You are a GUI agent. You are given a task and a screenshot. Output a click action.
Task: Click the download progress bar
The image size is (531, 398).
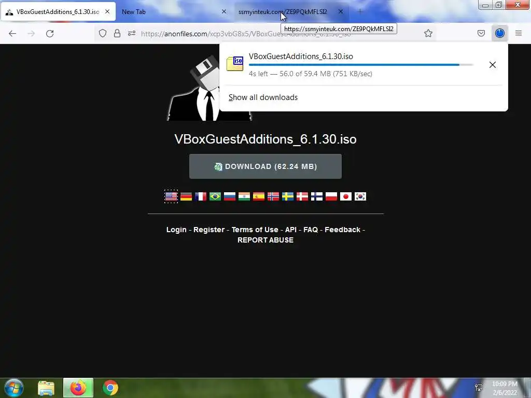(x=361, y=65)
